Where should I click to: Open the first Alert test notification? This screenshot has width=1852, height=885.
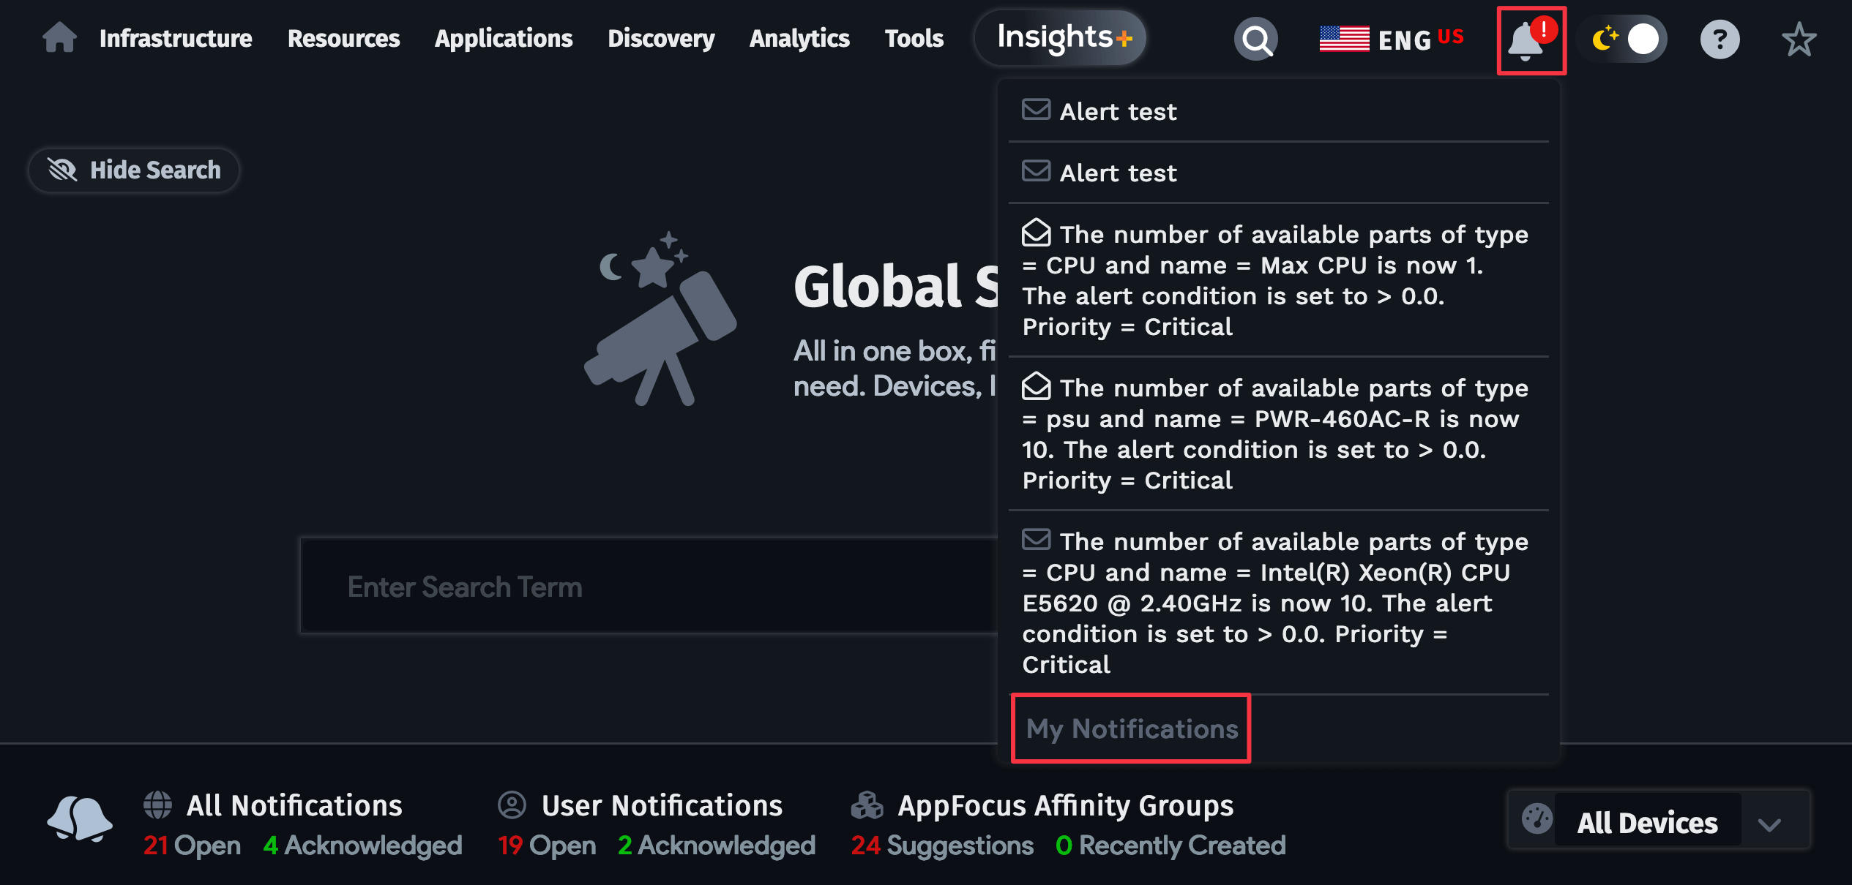pyautogui.click(x=1278, y=111)
